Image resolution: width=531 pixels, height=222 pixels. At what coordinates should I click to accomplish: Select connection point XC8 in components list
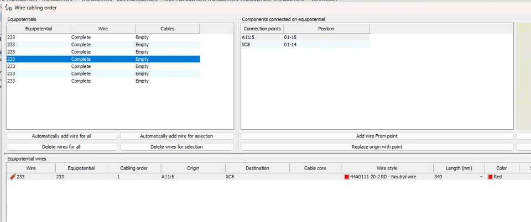coord(246,45)
